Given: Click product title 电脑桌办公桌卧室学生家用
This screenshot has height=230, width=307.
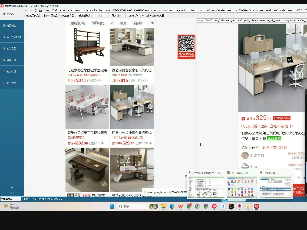Looking at the screenshot, I should (x=87, y=70).
